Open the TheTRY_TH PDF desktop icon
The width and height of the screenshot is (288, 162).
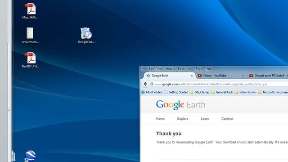click(x=30, y=60)
